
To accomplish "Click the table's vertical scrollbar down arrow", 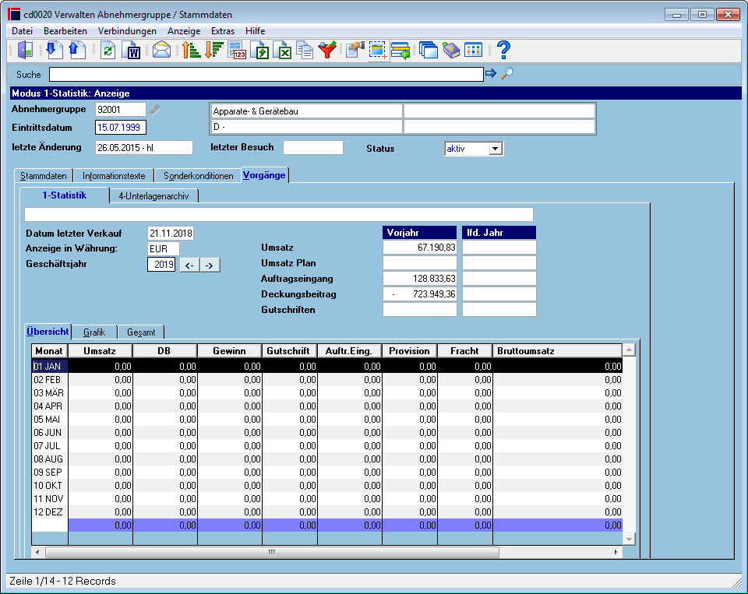I will coord(630,540).
